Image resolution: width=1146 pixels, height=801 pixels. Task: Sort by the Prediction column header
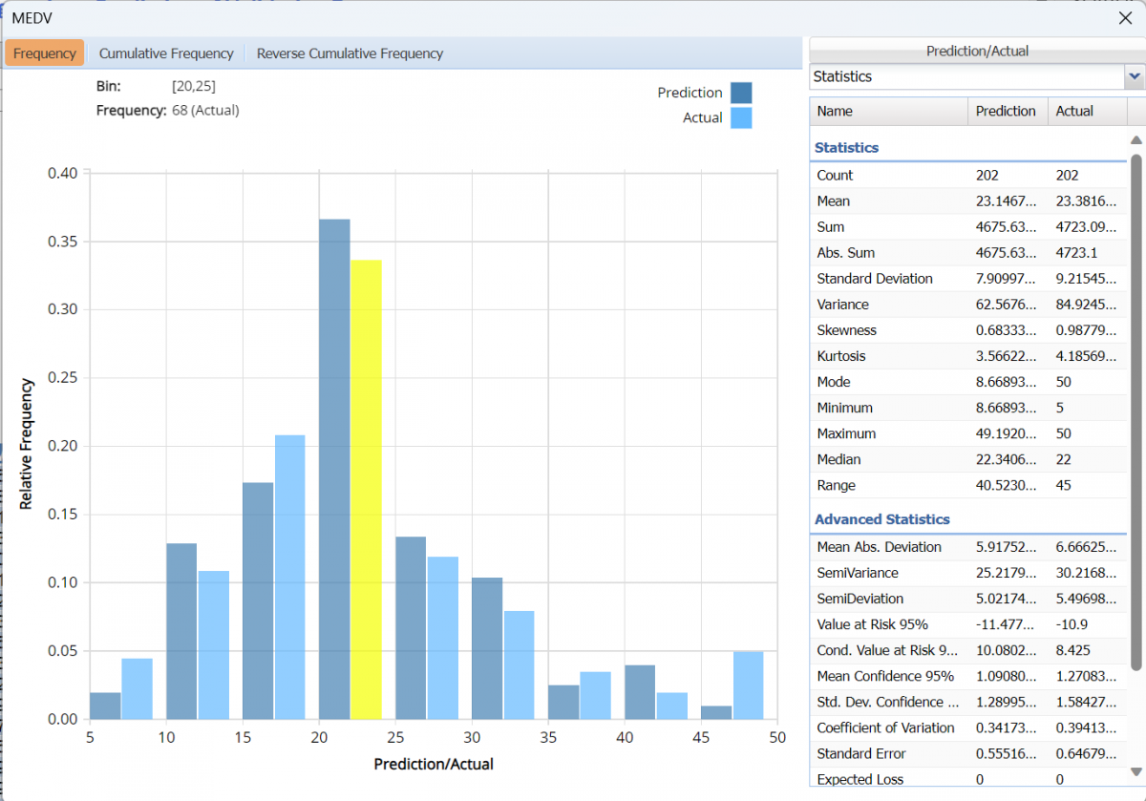point(1006,111)
